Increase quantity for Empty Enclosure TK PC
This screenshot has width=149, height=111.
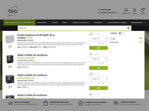[103, 43]
